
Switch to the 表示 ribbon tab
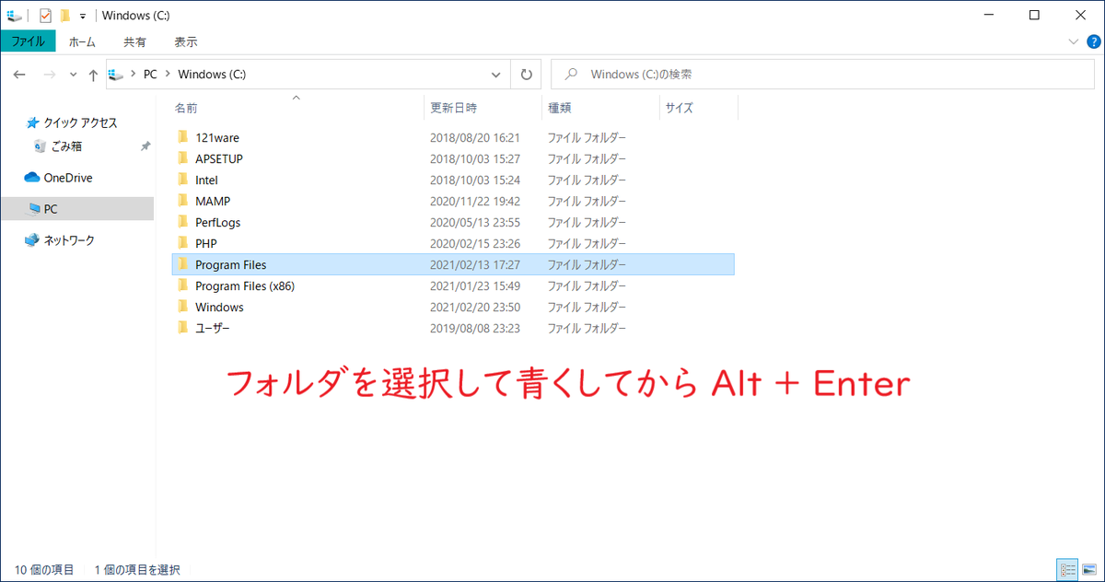click(x=184, y=41)
